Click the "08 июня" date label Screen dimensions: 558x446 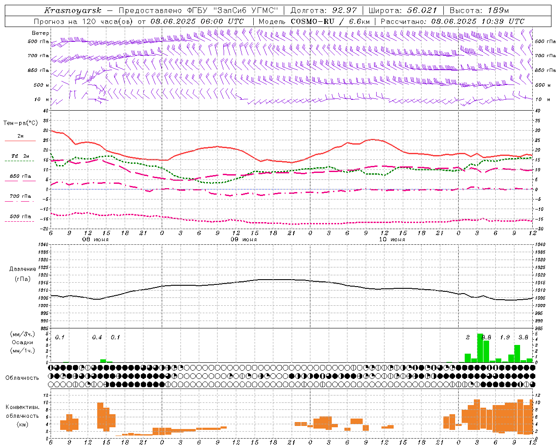pyautogui.click(x=95, y=240)
